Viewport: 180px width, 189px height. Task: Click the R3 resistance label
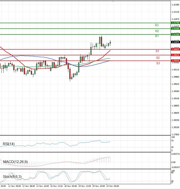click(157, 25)
